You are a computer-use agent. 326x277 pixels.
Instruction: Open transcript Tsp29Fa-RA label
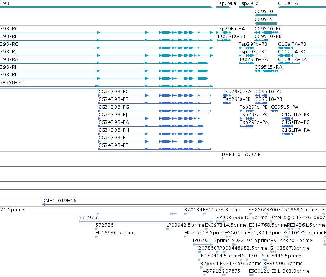coord(231,28)
